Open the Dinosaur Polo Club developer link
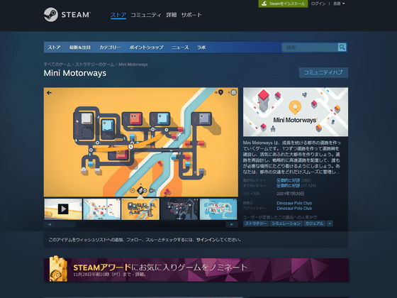397x298 pixels. pos(294,203)
